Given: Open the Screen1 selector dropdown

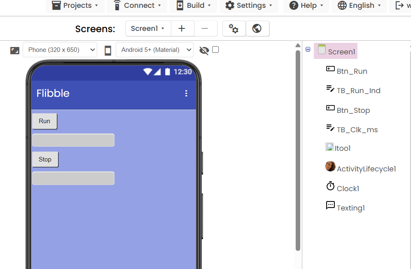Looking at the screenshot, I should pyautogui.click(x=148, y=28).
